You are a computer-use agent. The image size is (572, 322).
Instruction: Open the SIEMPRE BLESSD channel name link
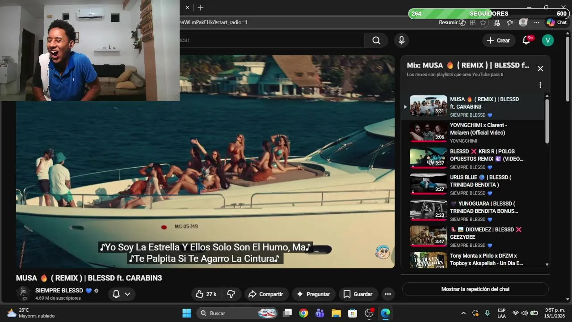pos(59,290)
